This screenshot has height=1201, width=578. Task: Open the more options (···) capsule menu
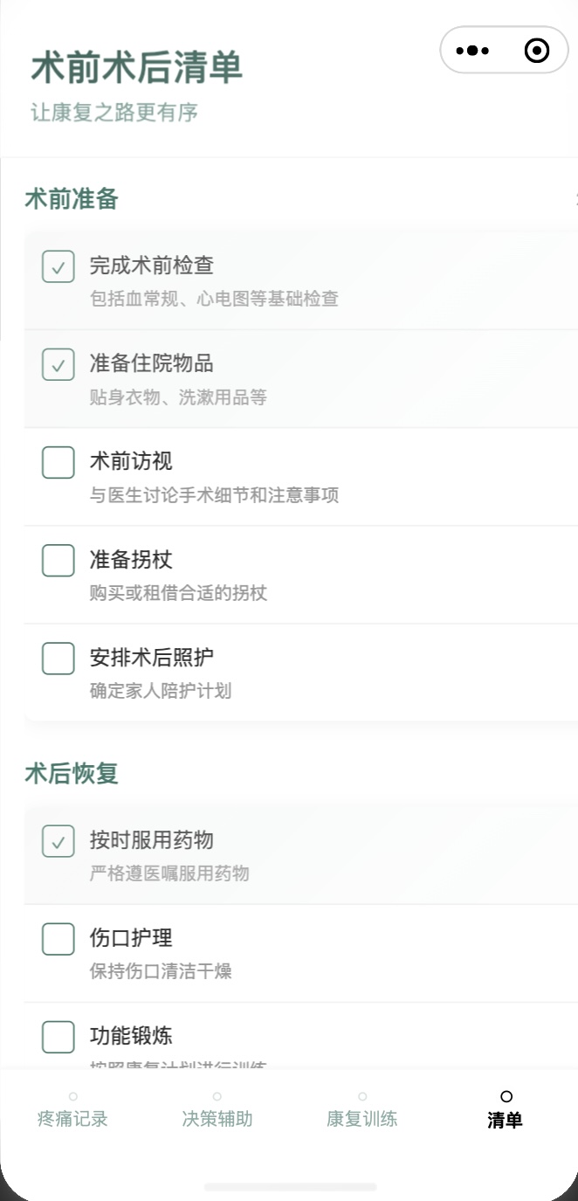point(472,50)
